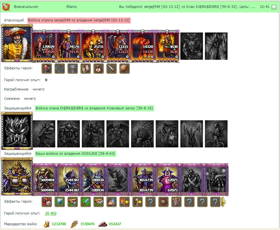Select the defender's blue shield effect icon
The image size is (280, 230).
point(60,202)
